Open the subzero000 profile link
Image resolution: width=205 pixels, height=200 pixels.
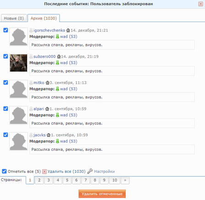44,57
